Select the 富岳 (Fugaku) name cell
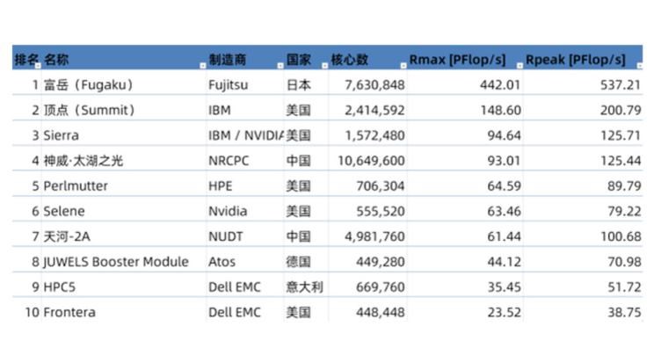 click(x=124, y=85)
